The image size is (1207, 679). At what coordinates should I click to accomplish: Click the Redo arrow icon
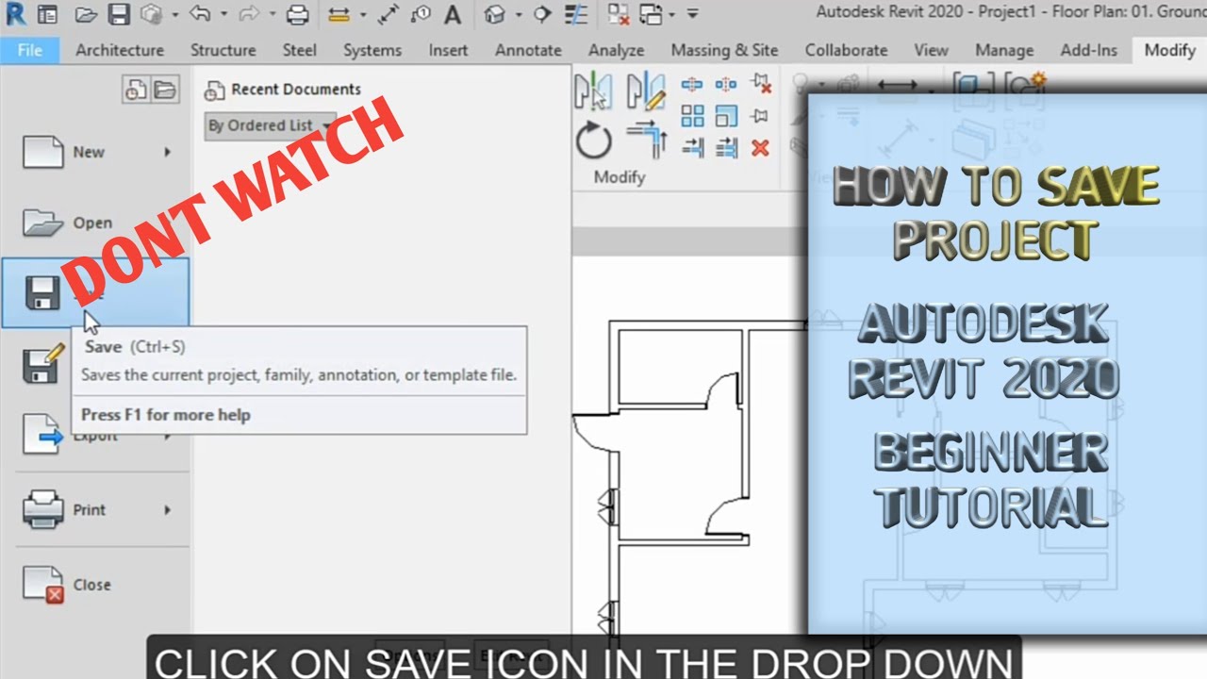point(250,13)
